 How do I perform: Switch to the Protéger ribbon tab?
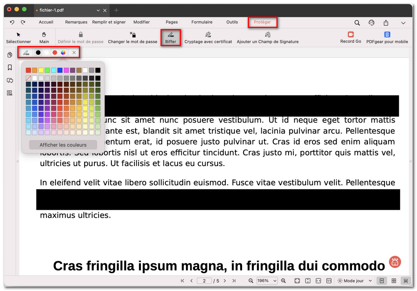(263, 22)
